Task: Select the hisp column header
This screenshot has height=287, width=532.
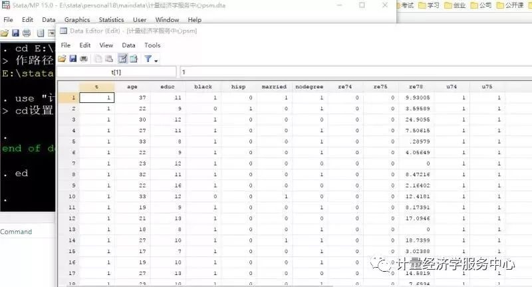Action: click(x=239, y=87)
